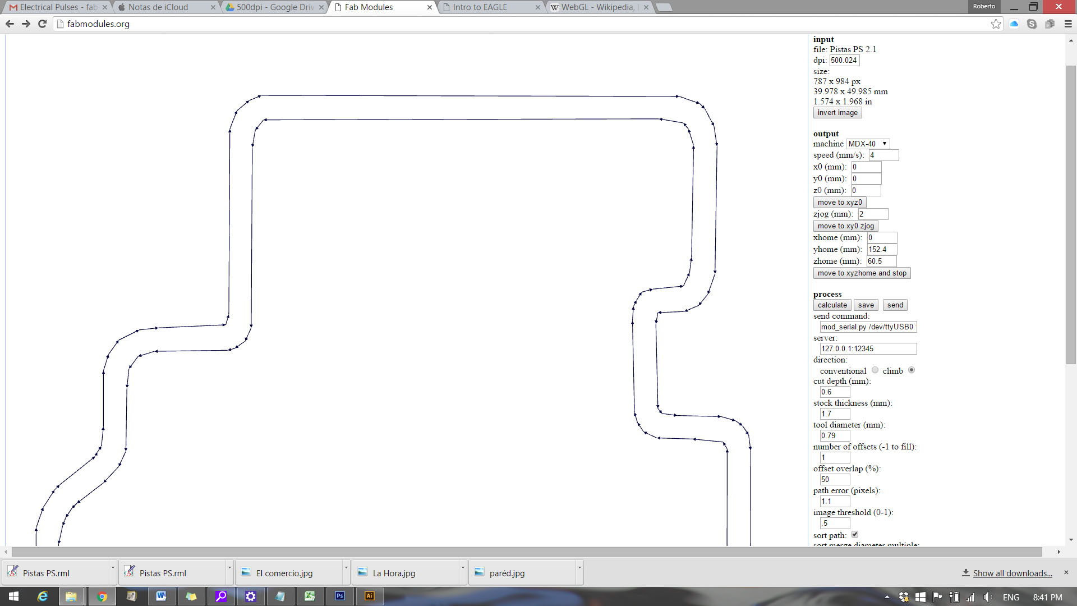Click the invert image button
The height and width of the screenshot is (606, 1077).
tap(837, 112)
